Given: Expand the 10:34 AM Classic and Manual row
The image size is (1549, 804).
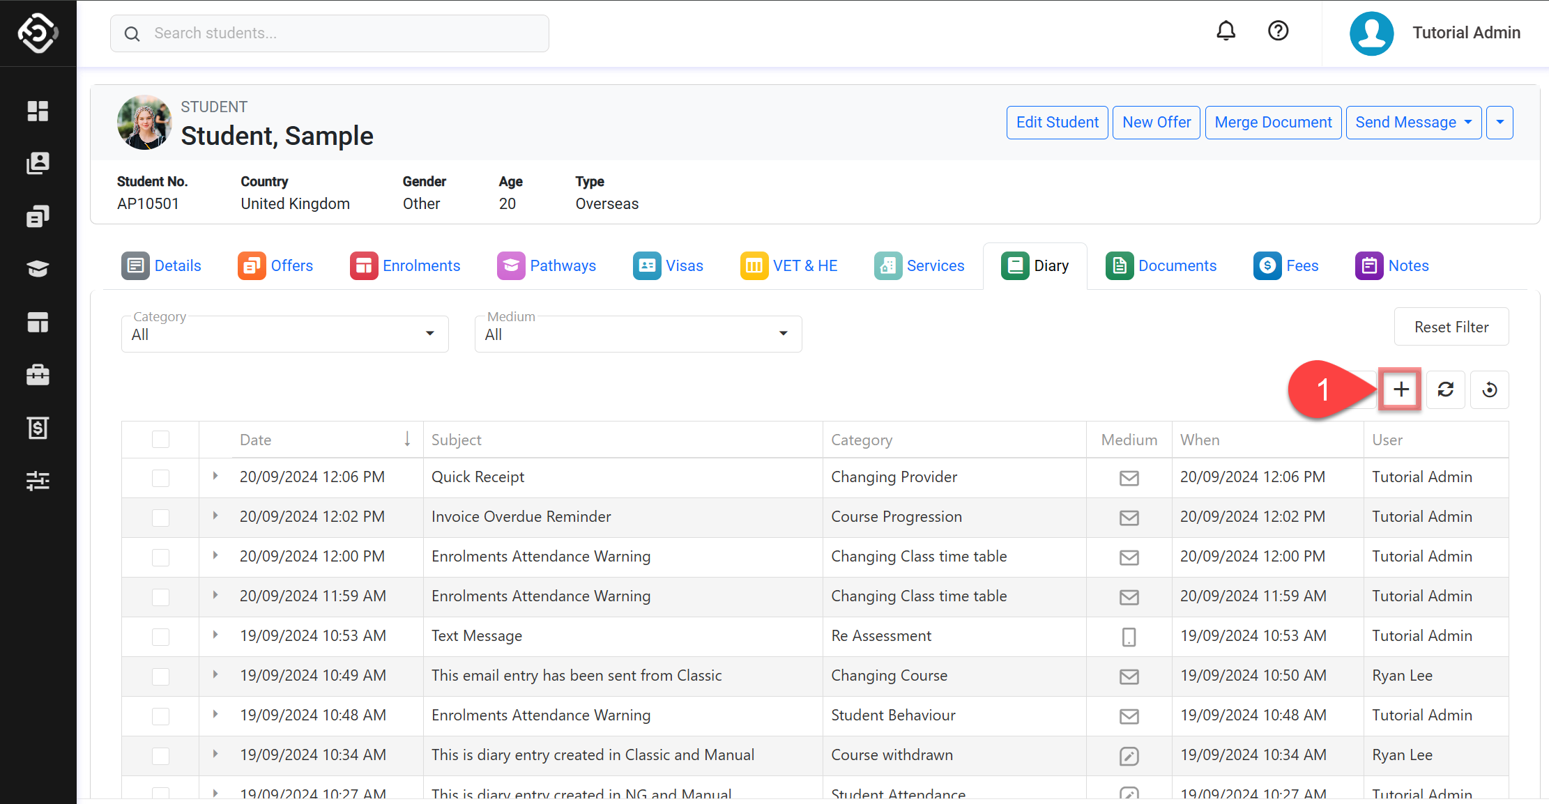Looking at the screenshot, I should [x=215, y=754].
